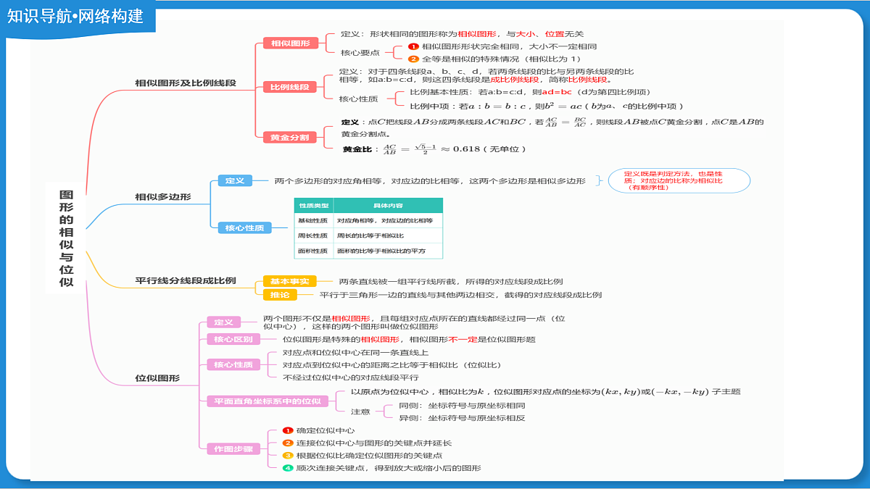Click the blue 核心性质 tag

pos(244,227)
